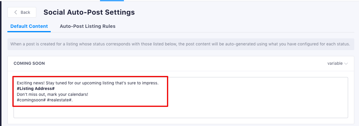Switch to the Default Content tab
This screenshot has height=126, width=359.
tap(29, 26)
